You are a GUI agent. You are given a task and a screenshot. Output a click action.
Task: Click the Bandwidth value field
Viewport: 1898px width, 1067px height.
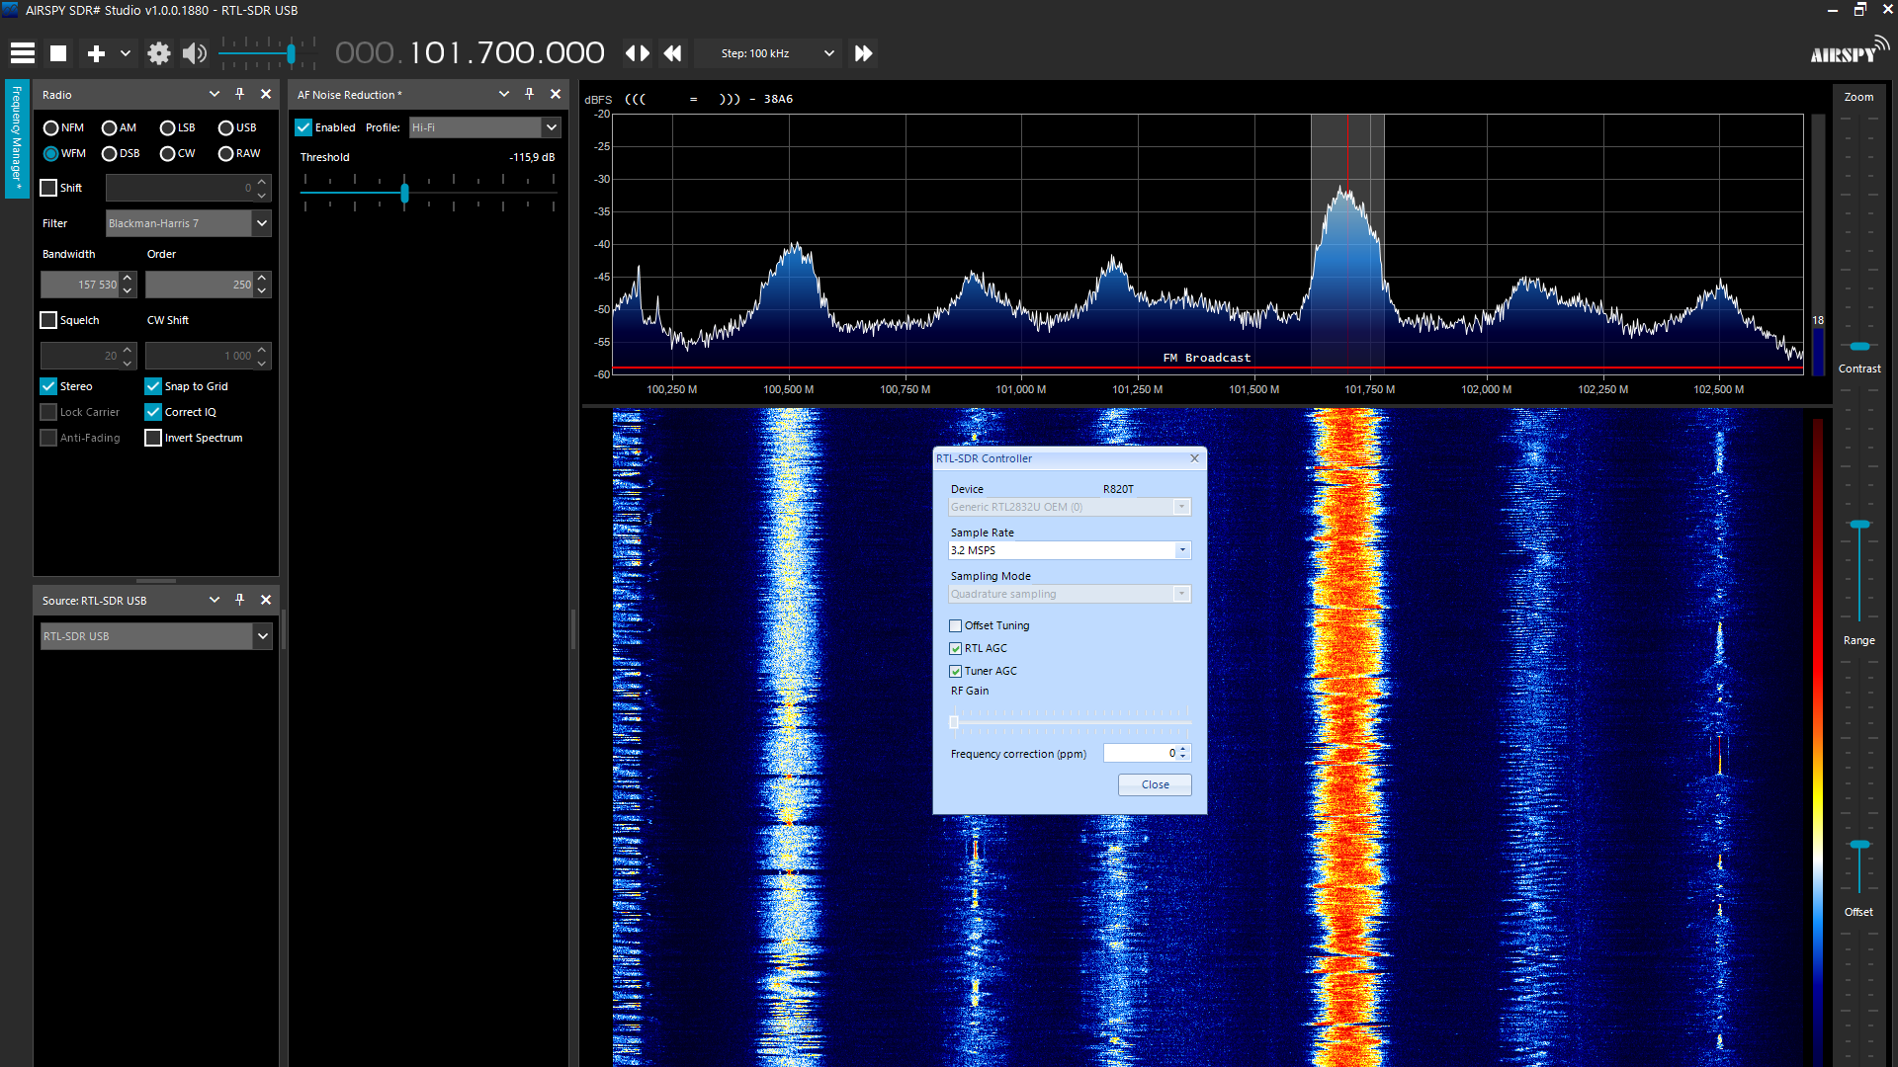tap(80, 285)
